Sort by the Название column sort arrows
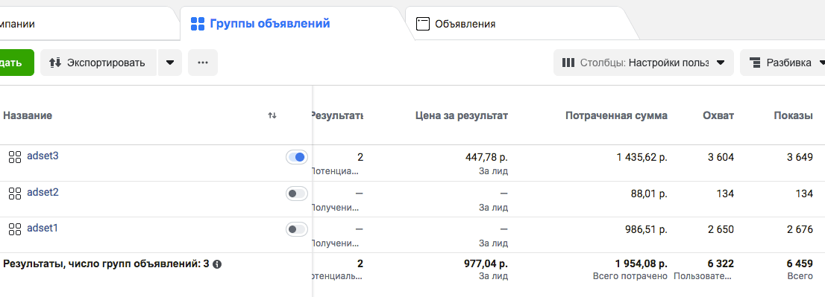The width and height of the screenshot is (825, 297). pos(272,115)
